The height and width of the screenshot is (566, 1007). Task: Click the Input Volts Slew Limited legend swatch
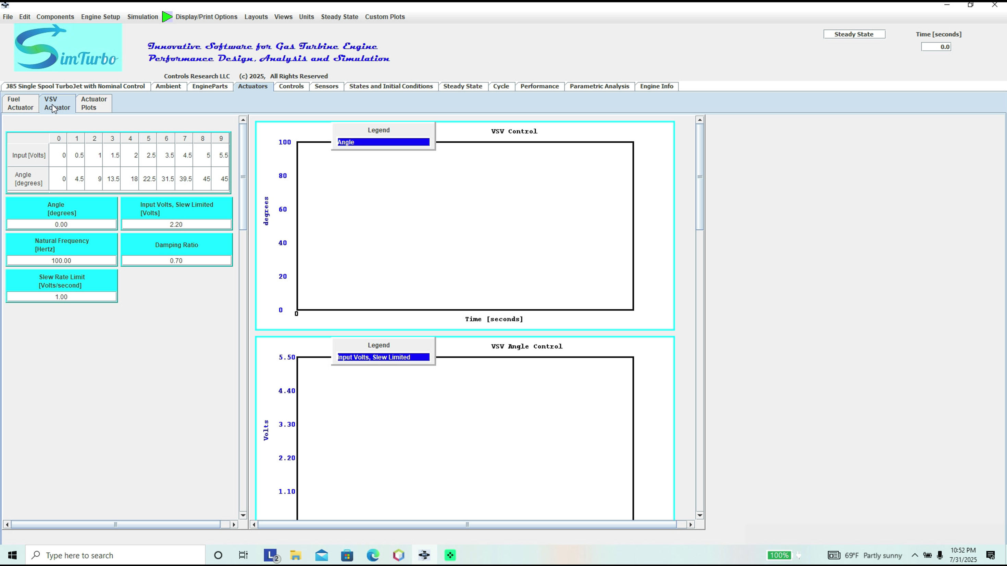[x=384, y=357]
